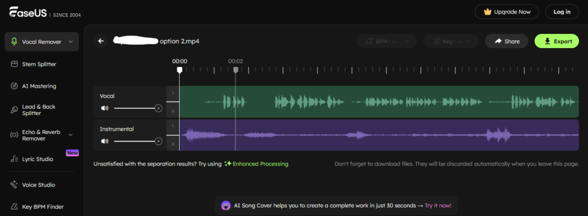Viewport: 588px width, 216px height.
Task: Click the gray marker at 00:02
Action: (x=235, y=70)
